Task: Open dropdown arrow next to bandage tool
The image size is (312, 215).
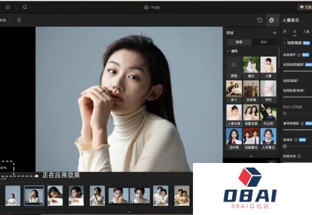Action: pyautogui.click(x=277, y=20)
